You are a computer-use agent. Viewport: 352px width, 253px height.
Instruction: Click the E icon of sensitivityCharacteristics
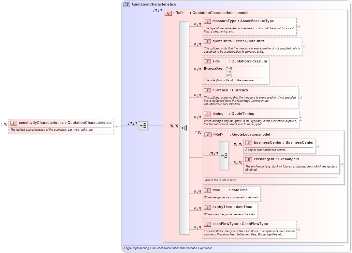[x=14, y=123]
